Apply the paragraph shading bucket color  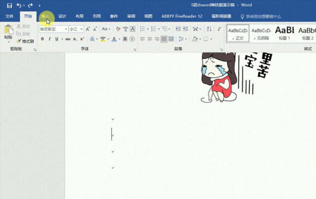coord(195,39)
